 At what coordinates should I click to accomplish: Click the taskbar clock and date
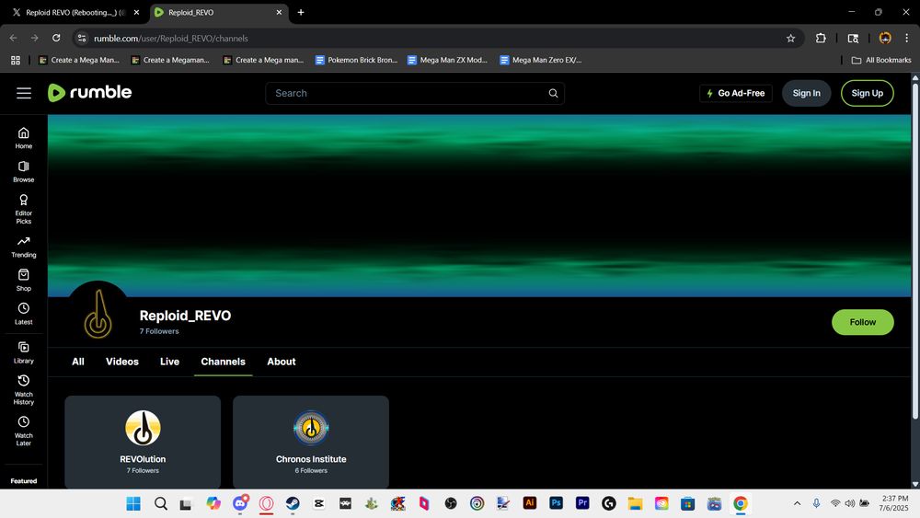click(x=894, y=503)
